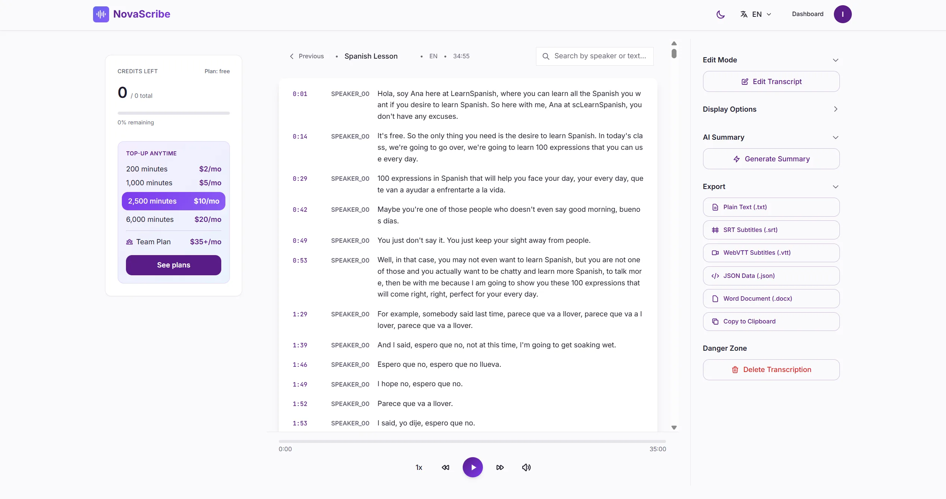Navigate back using Previous
This screenshot has height=499, width=946.
point(306,56)
